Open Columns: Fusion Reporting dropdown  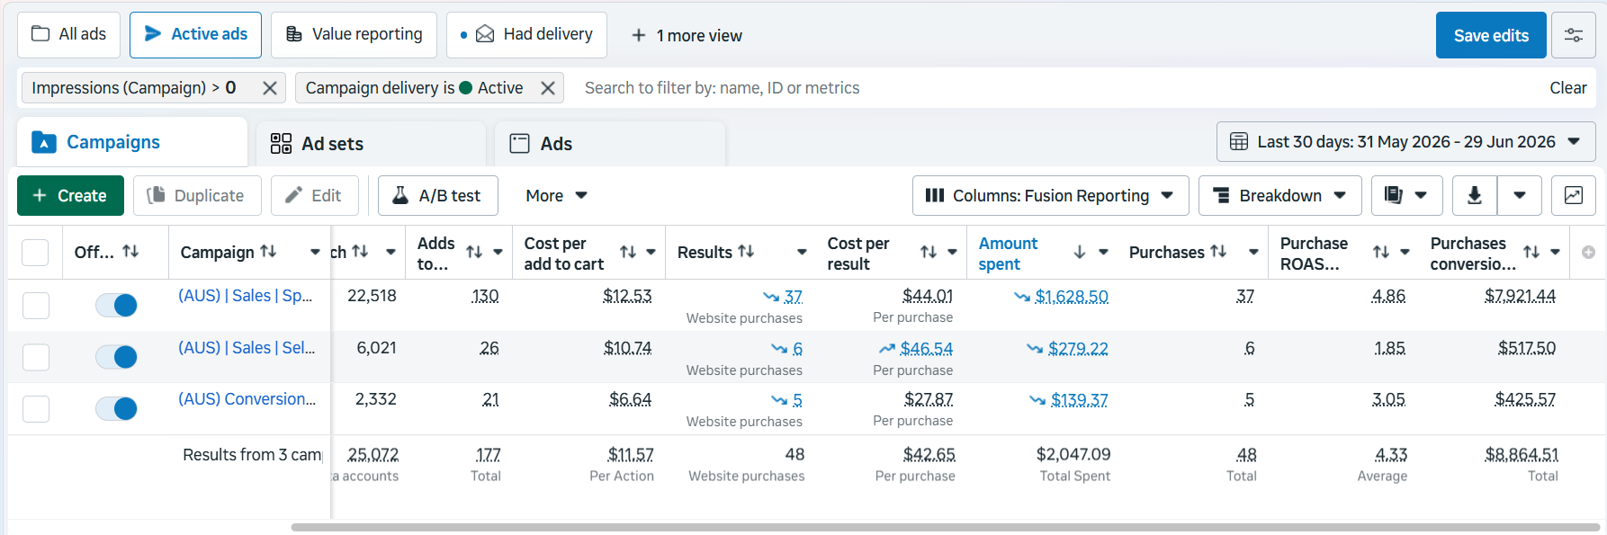pyautogui.click(x=1050, y=195)
